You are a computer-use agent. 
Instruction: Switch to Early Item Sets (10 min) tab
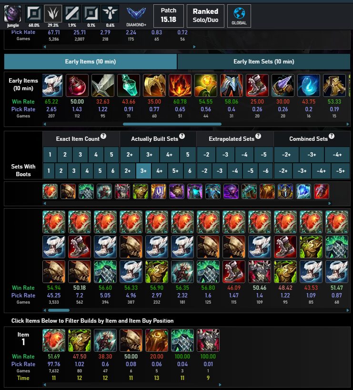point(263,62)
